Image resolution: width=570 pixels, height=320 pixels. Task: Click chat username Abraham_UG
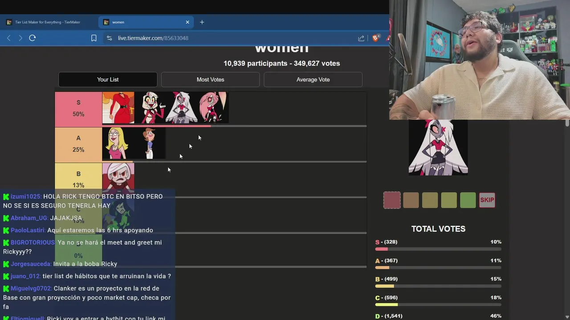28,218
